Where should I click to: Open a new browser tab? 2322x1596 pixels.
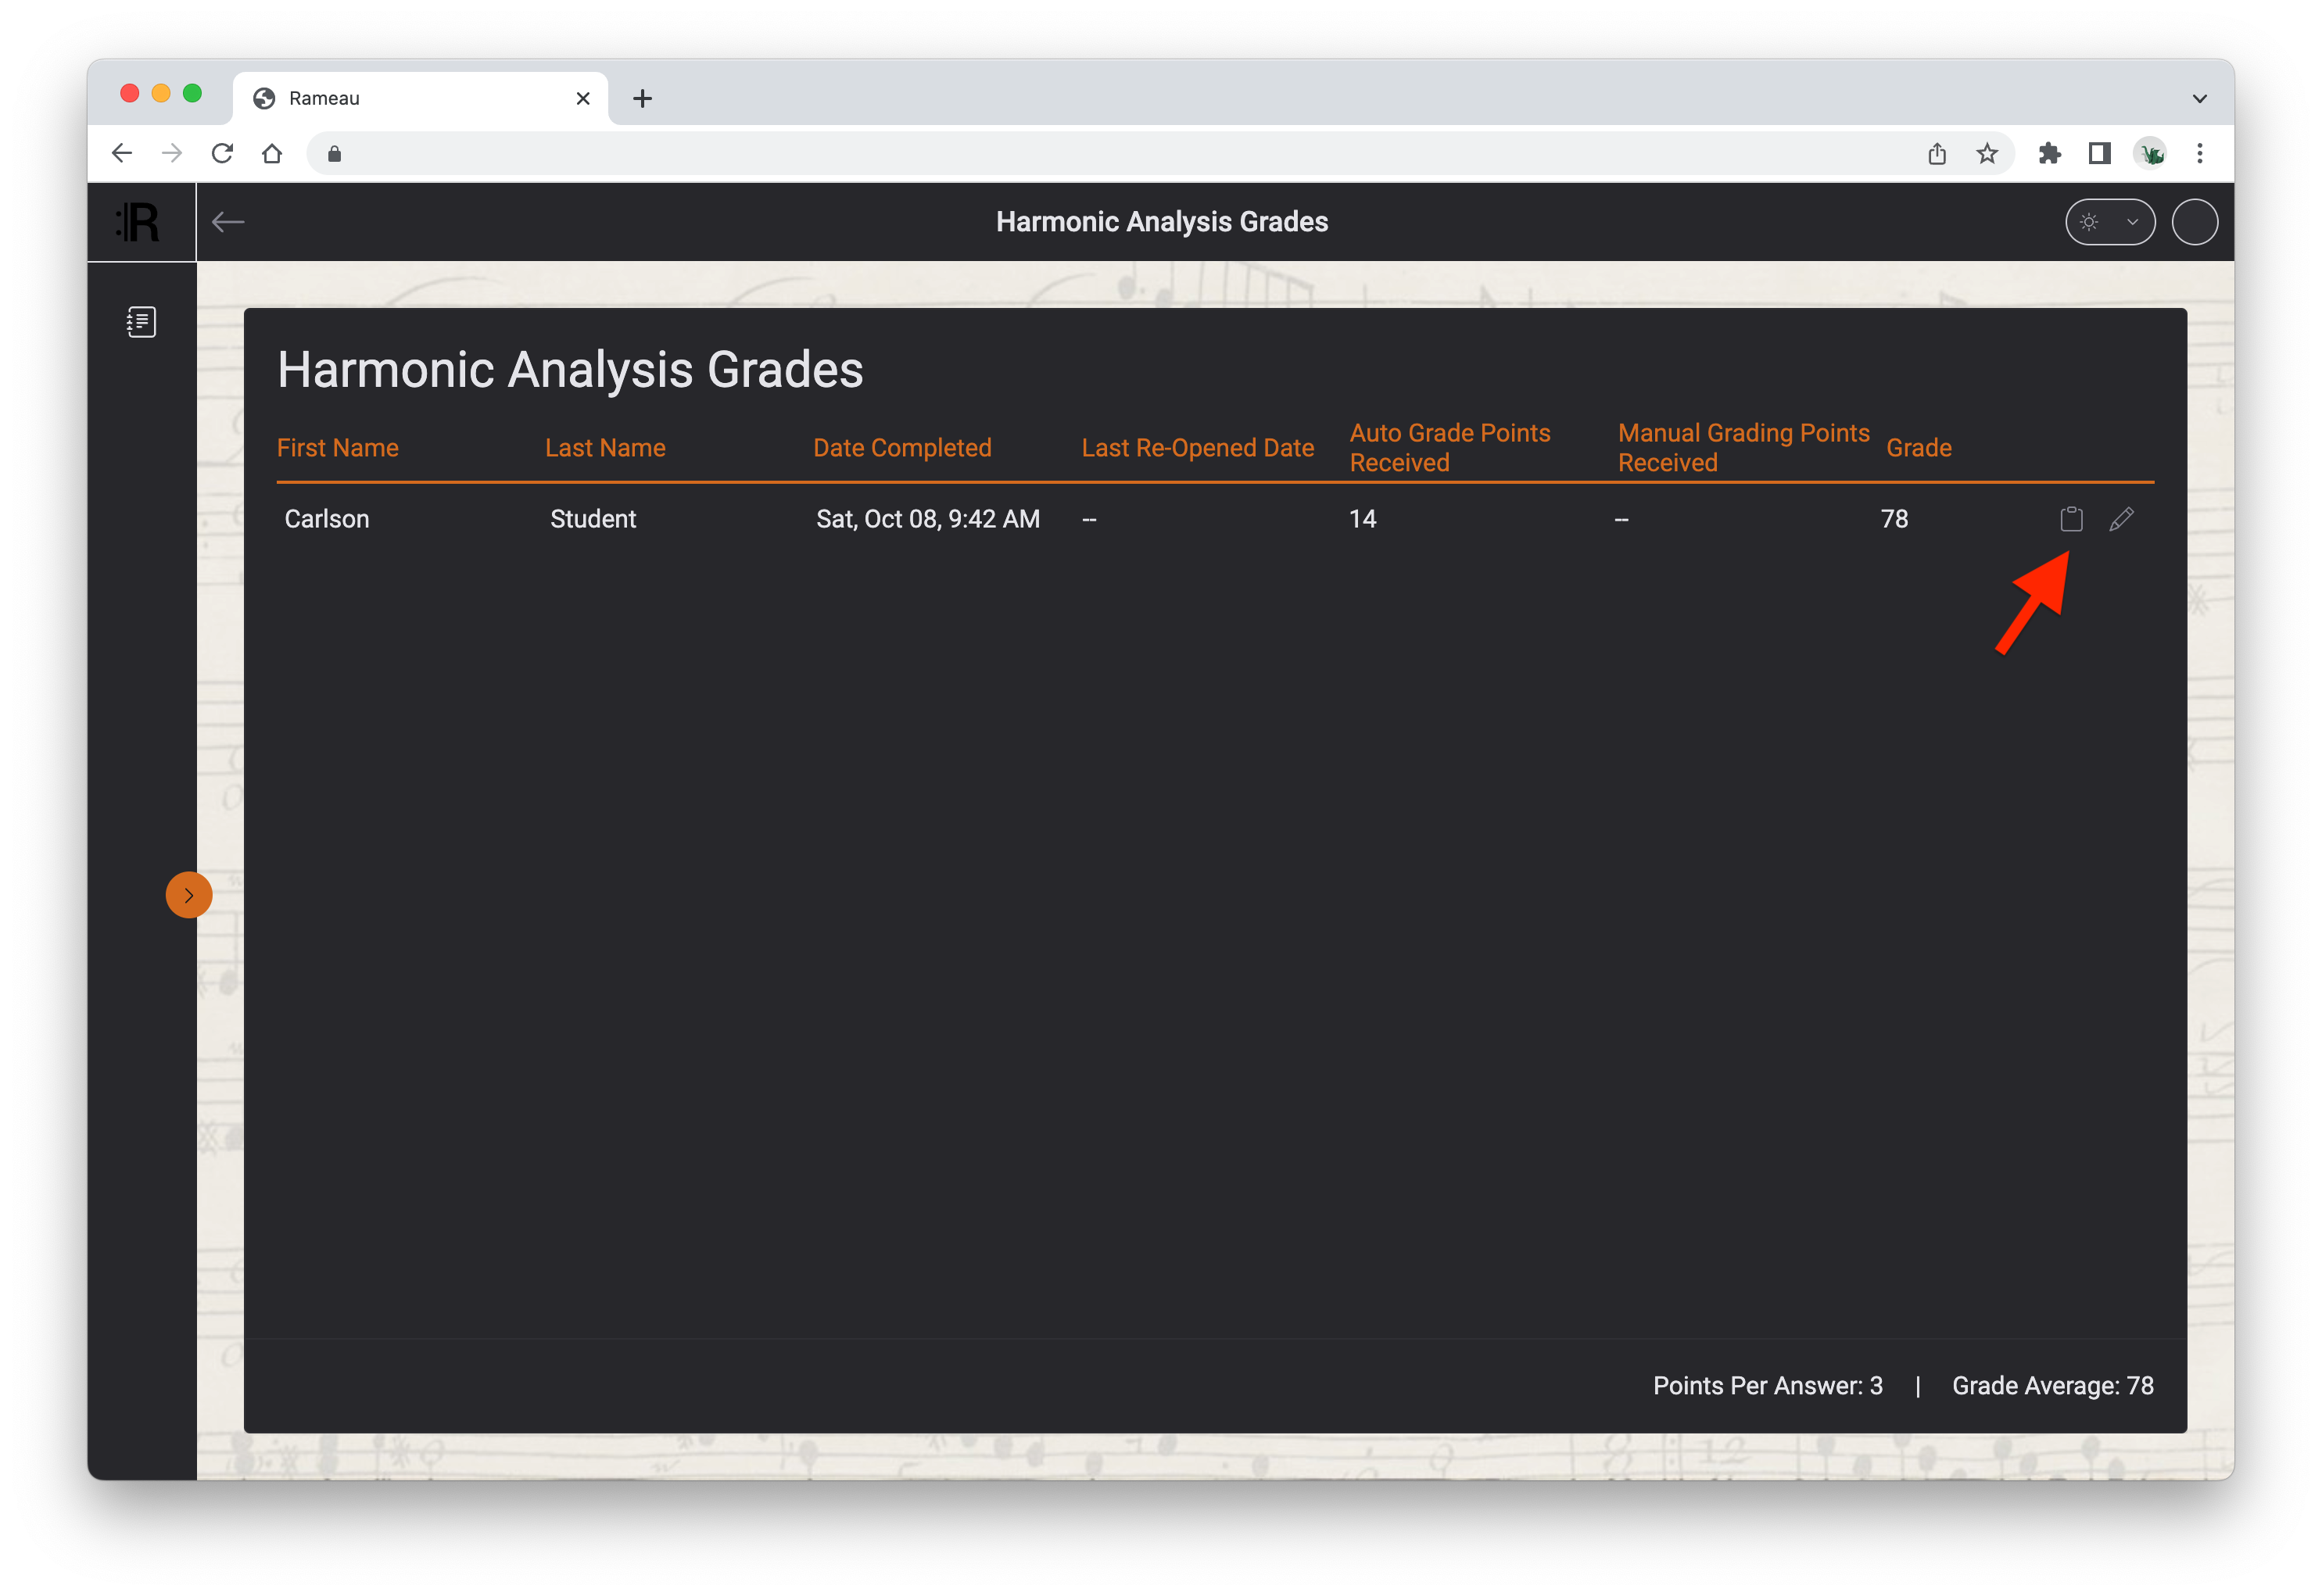[642, 98]
